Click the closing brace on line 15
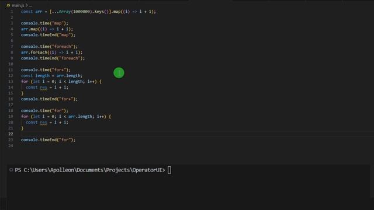This screenshot has height=210, width=374. [22, 93]
